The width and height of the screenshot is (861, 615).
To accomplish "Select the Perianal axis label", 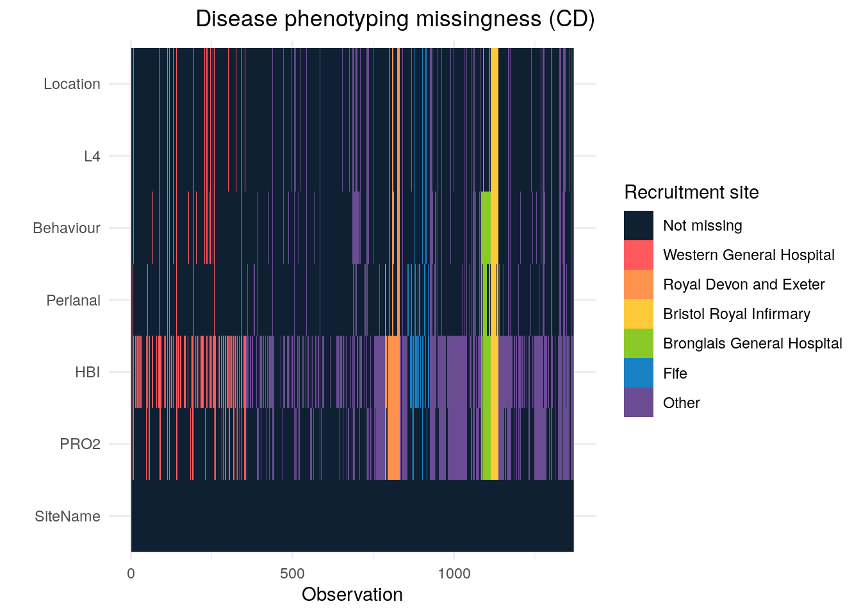I will (x=73, y=300).
